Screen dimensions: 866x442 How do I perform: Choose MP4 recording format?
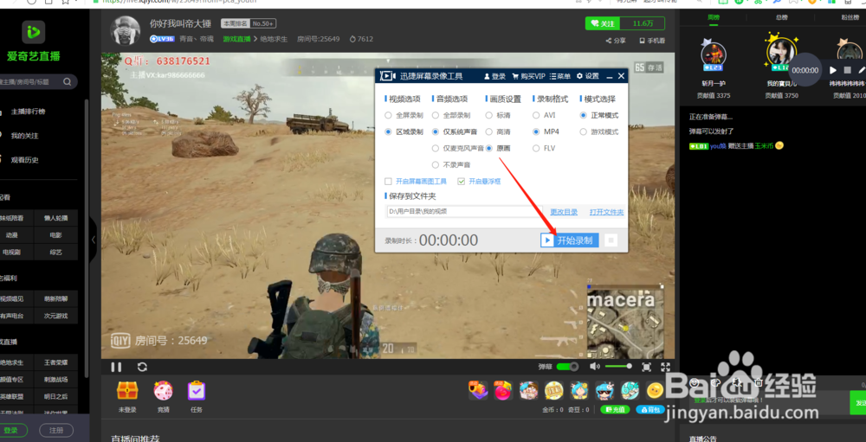pyautogui.click(x=546, y=131)
